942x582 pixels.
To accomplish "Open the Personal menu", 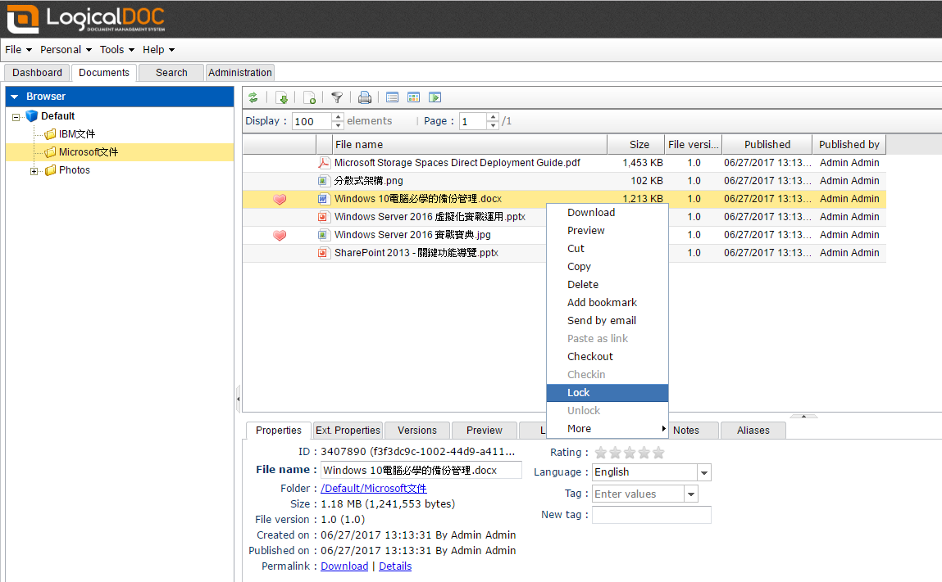I will 66,50.
